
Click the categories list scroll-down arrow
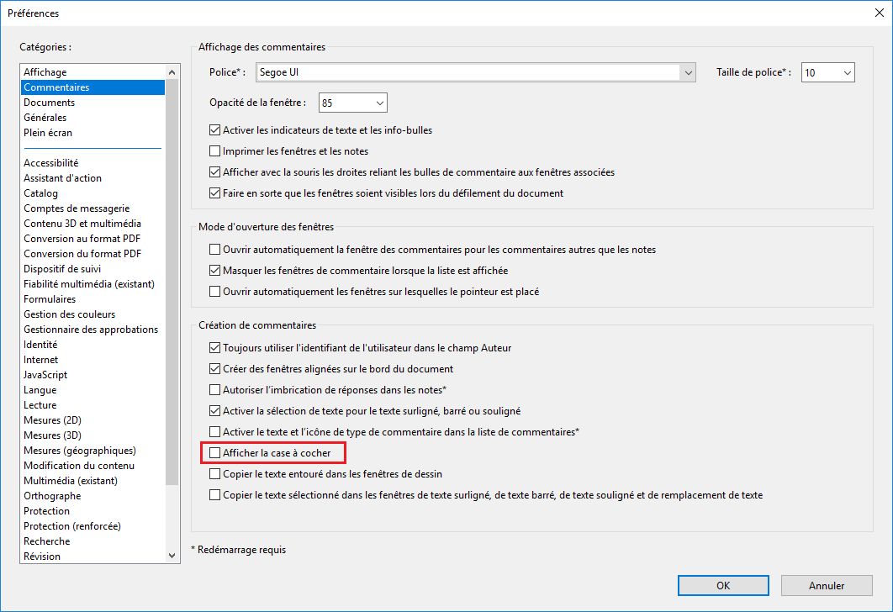click(172, 556)
